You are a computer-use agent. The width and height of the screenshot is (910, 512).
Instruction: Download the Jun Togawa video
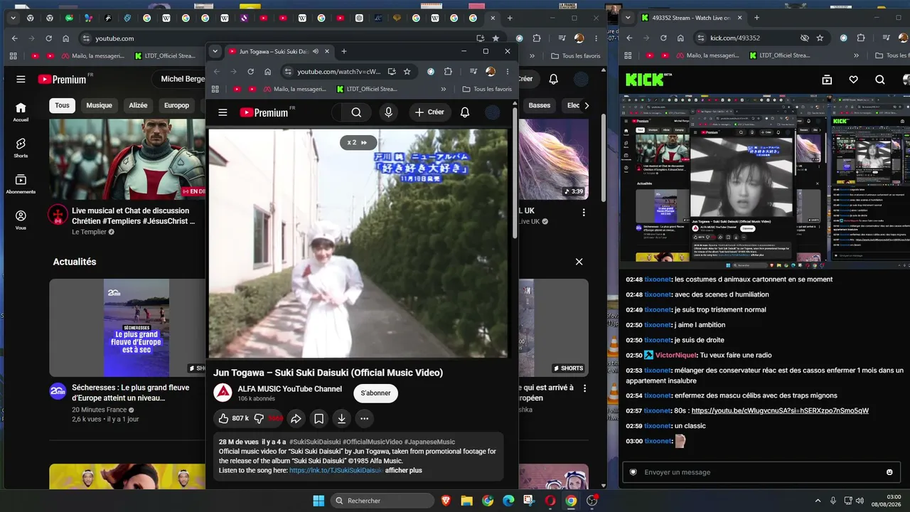[x=342, y=419]
